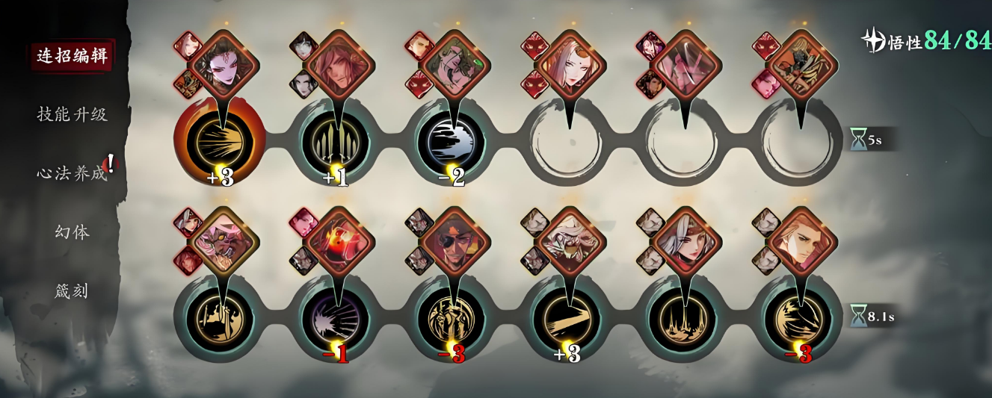The image size is (992, 398).
Task: Open the 连招编辑 tab
Action: click(73, 57)
